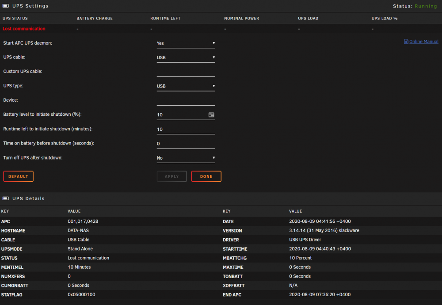The height and width of the screenshot is (305, 442).
Task: Expand the UPS type dropdown
Action: (186, 86)
